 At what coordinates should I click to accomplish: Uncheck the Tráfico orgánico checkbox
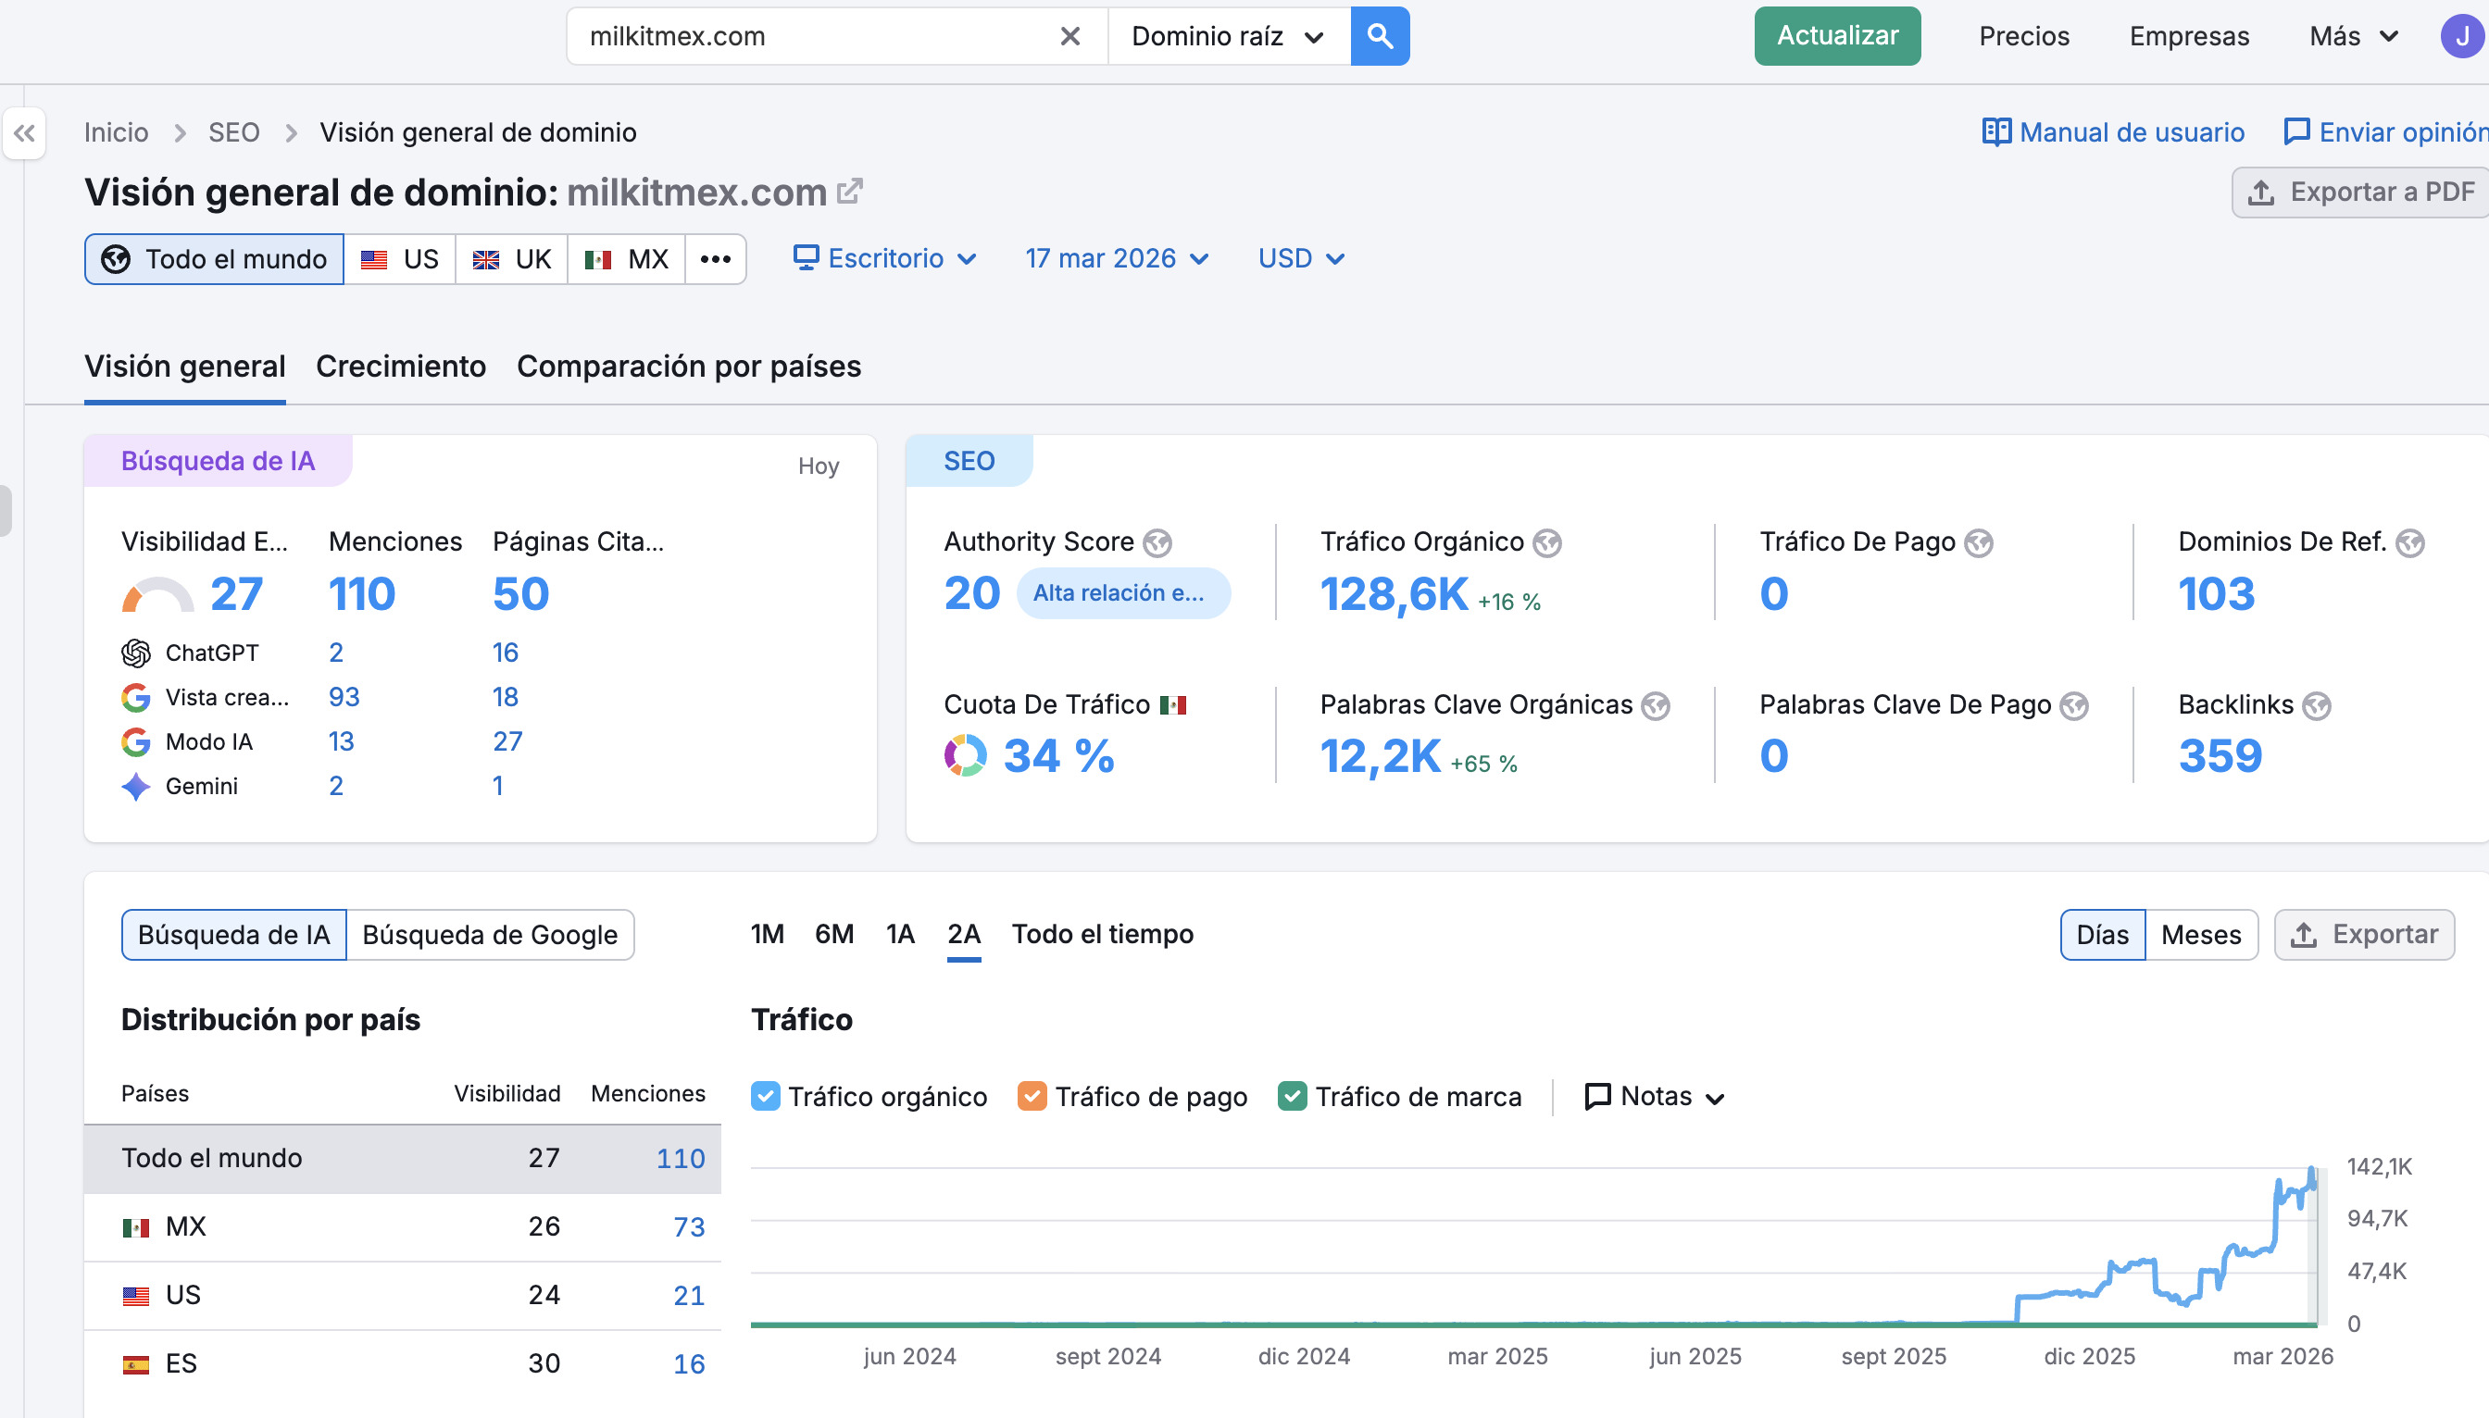(x=766, y=1096)
